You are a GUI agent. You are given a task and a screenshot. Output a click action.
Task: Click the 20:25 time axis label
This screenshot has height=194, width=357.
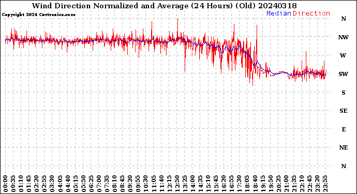click(278, 184)
